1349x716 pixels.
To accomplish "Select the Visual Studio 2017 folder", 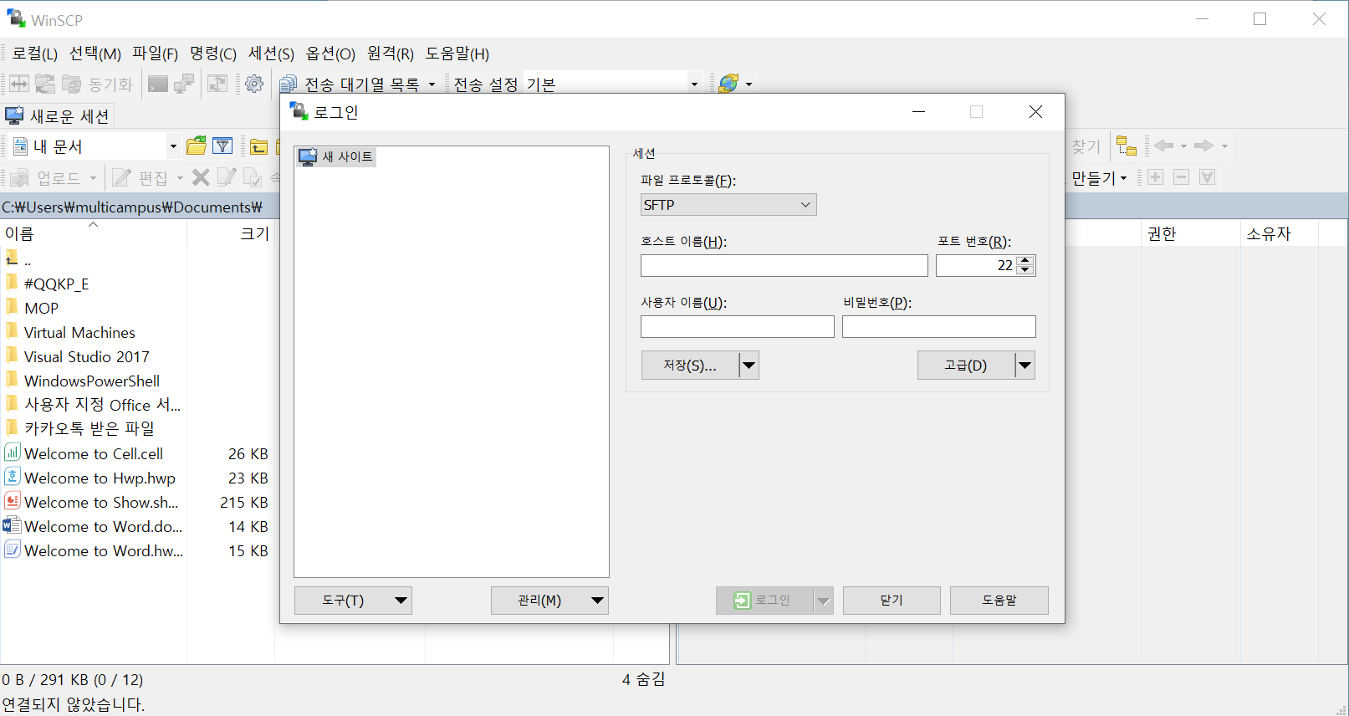I will (86, 357).
